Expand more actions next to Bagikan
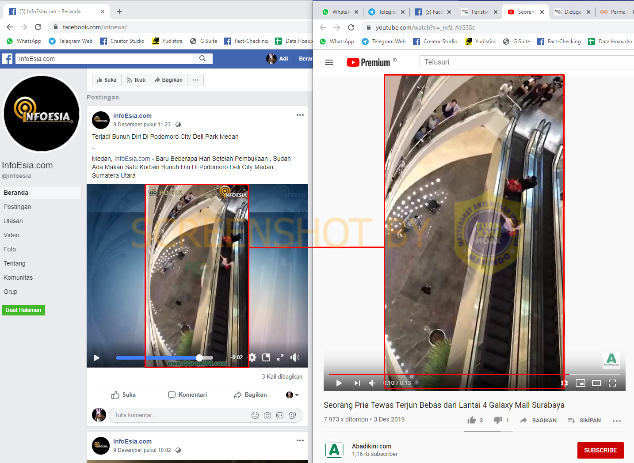The width and height of the screenshot is (634, 463). (x=195, y=80)
